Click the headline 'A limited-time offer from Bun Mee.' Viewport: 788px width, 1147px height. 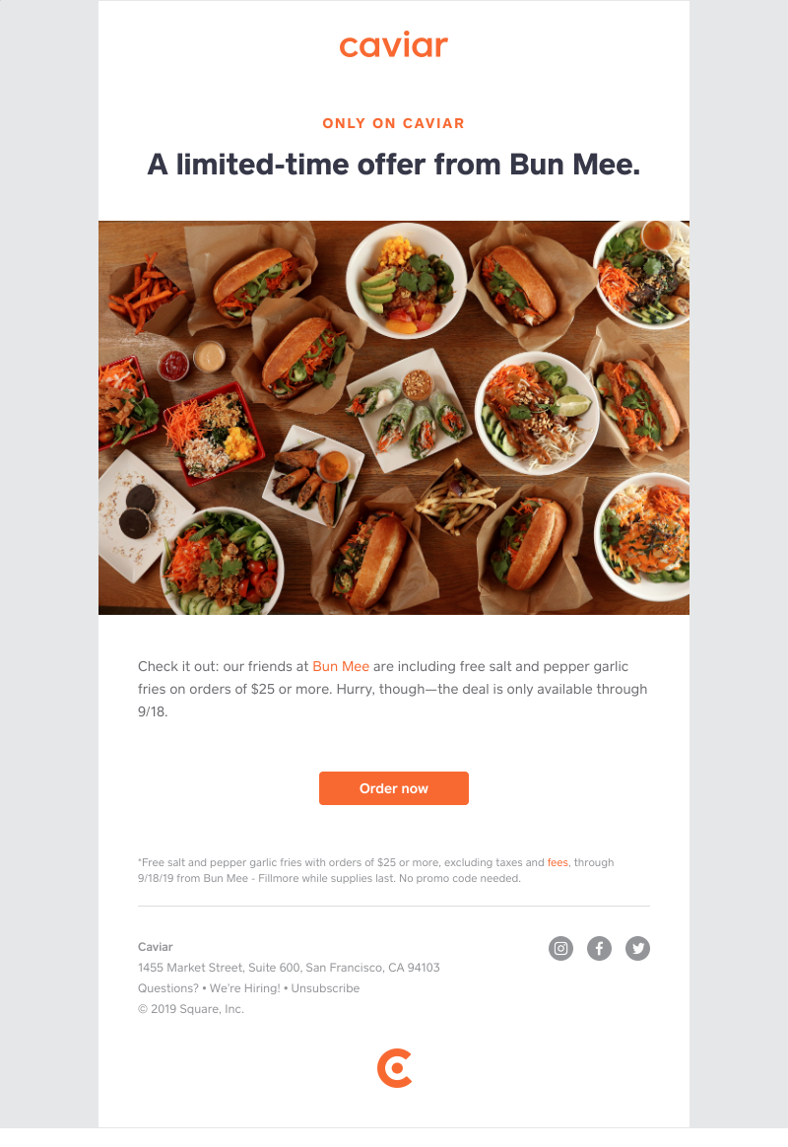(x=394, y=165)
